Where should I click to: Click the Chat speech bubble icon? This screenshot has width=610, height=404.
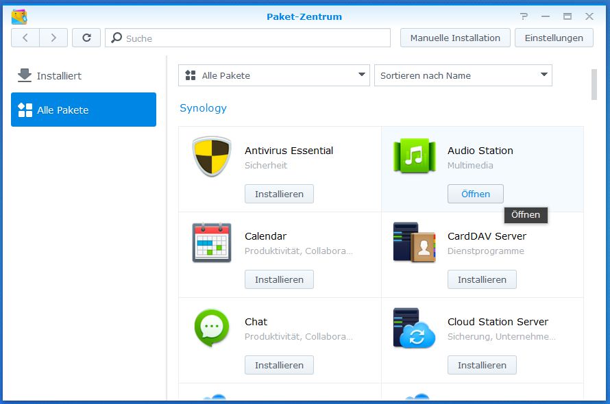point(212,328)
